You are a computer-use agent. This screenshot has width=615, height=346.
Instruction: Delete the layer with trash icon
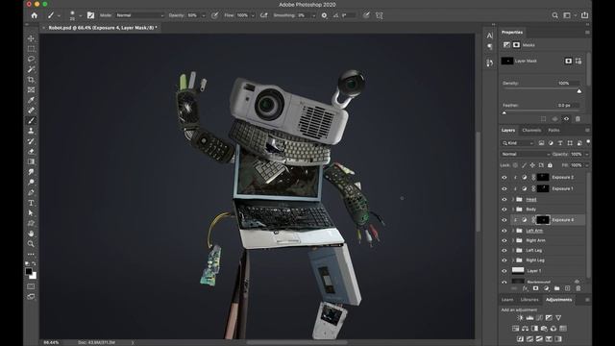pyautogui.click(x=578, y=288)
